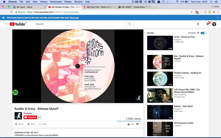Open the All Houseum Tracks title

[184, 123]
